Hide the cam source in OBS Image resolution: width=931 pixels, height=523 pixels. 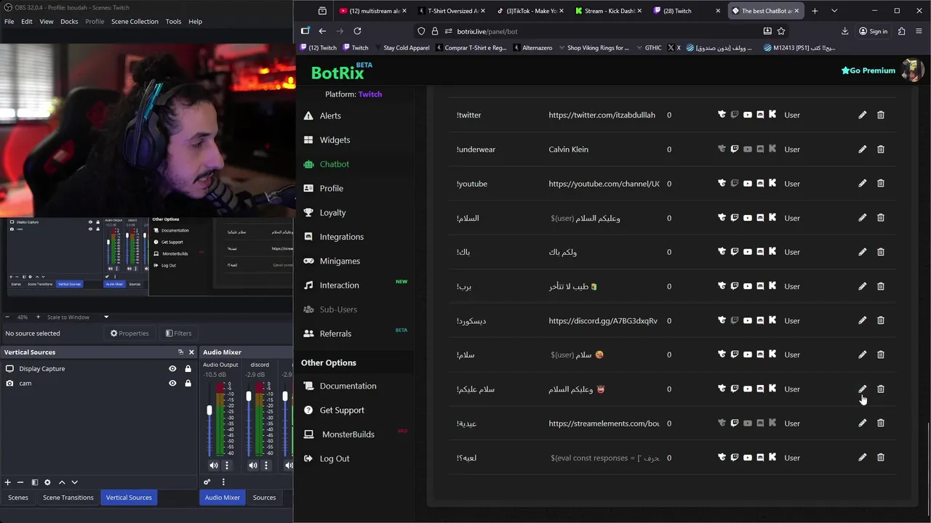172,383
